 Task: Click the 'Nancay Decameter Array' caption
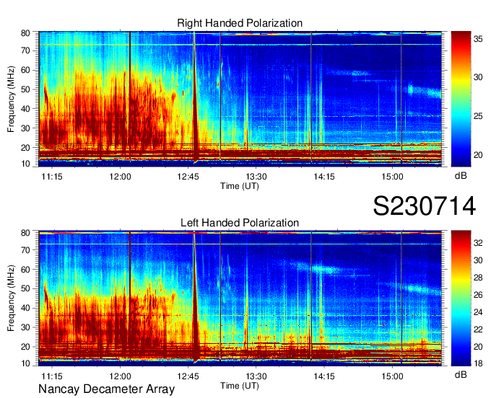pos(106,389)
